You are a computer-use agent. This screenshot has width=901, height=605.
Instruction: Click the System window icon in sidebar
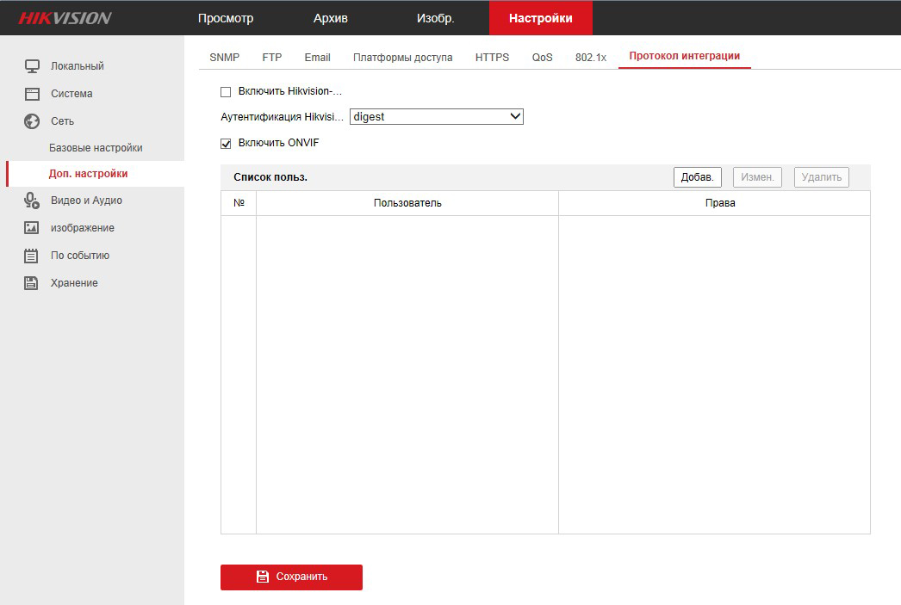(32, 94)
